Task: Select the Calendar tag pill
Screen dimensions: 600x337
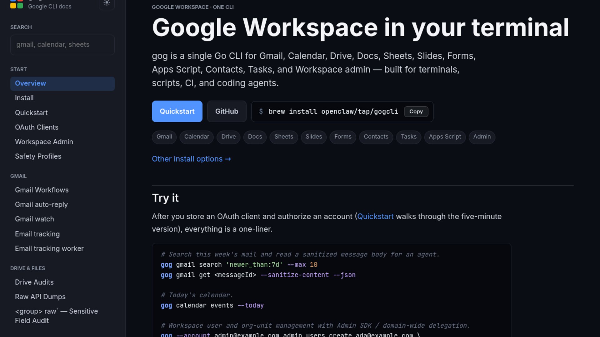Action: click(x=197, y=137)
